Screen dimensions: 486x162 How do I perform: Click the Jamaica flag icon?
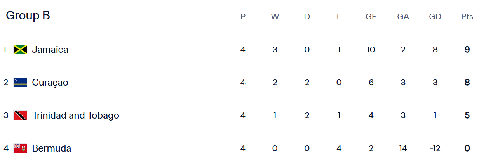click(20, 50)
